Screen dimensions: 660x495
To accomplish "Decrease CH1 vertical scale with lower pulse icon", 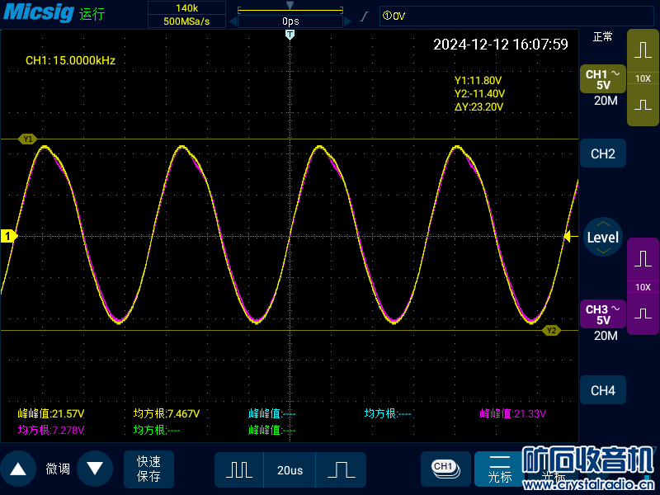I will pos(643,106).
